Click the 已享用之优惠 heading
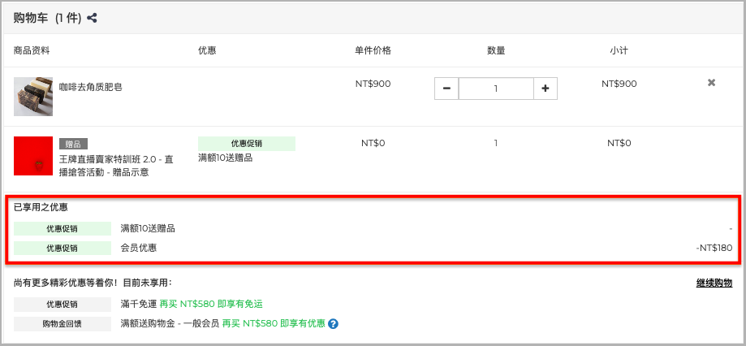 [41, 207]
